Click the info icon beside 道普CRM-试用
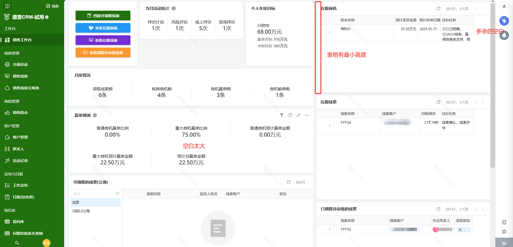 click(x=47, y=17)
